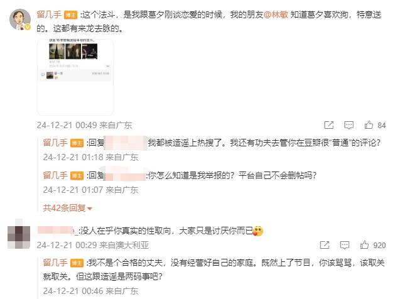The width and height of the screenshot is (395, 299).
Task: Click 留几手 name in 00:46 reply
Action: point(55,263)
